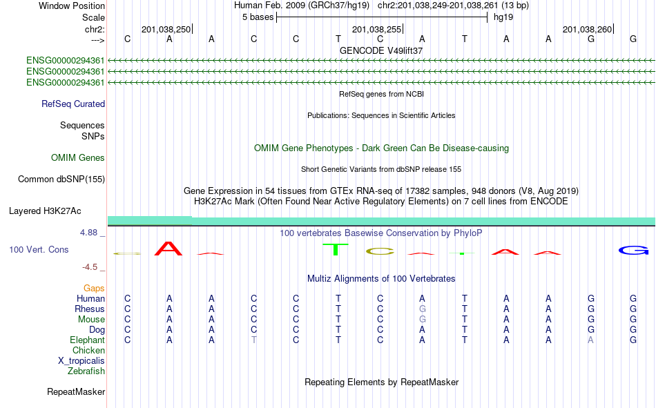
Task: Click the green T conservation logo letter
Action: click(336, 249)
